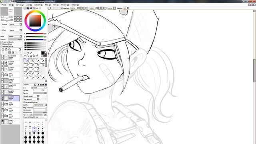The image size is (256, 144).
Task: Click the undo button in top toolbar
Action: [49, 8]
